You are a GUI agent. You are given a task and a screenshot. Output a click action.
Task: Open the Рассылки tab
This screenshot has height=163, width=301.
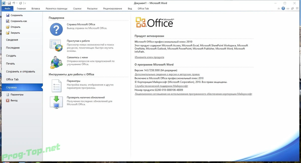coord(92,9)
